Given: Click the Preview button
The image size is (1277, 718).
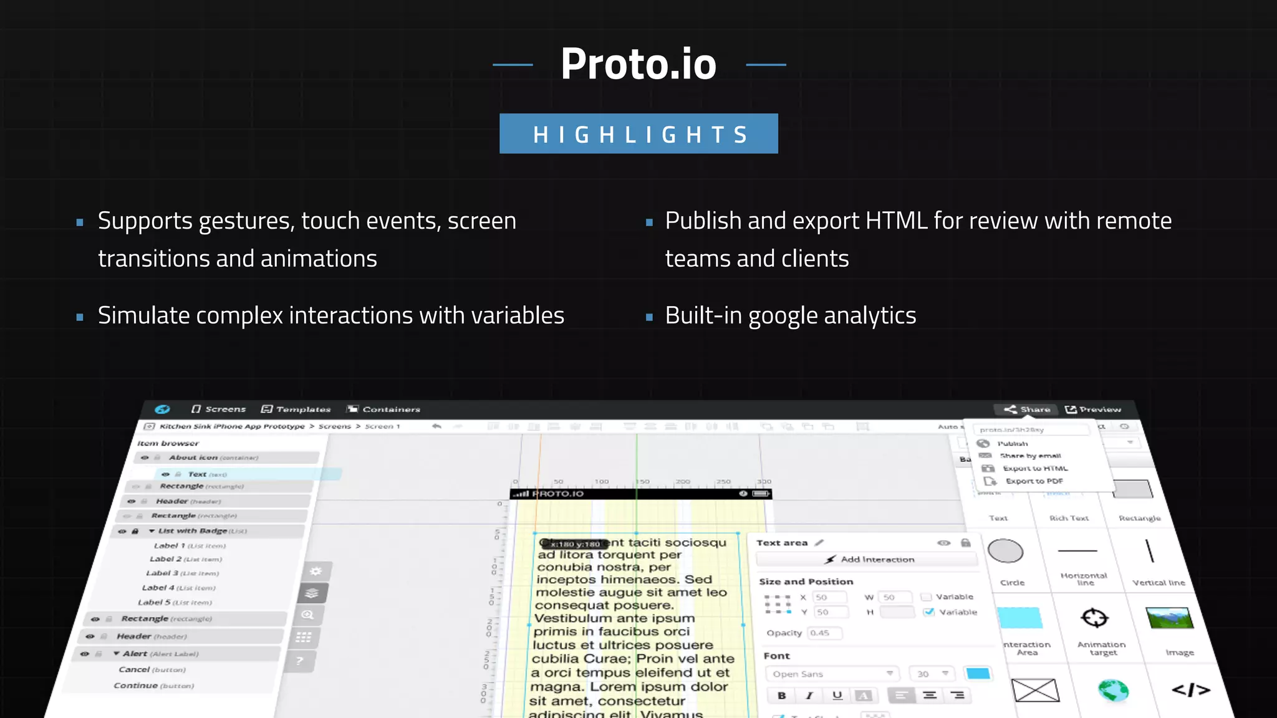Looking at the screenshot, I should pyautogui.click(x=1093, y=409).
